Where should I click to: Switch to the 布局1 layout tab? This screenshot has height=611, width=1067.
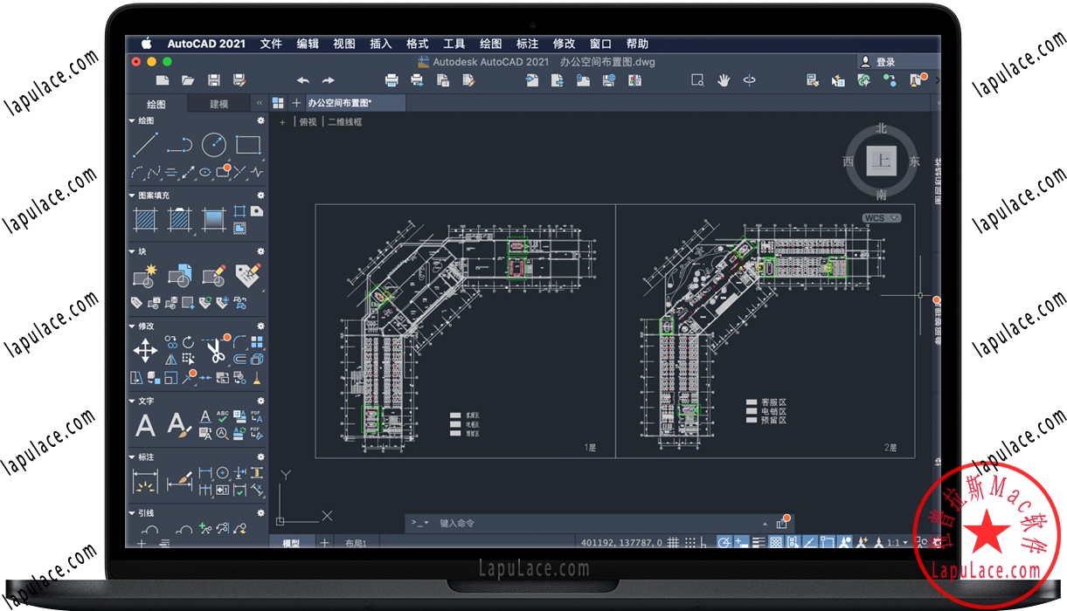(x=356, y=543)
